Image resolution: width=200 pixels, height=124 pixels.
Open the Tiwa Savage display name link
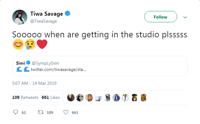[x=47, y=14]
